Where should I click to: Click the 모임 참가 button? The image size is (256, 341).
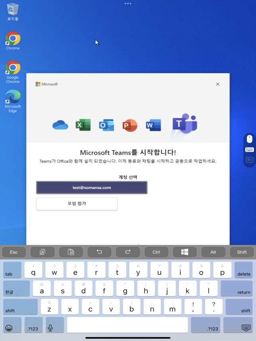(77, 204)
